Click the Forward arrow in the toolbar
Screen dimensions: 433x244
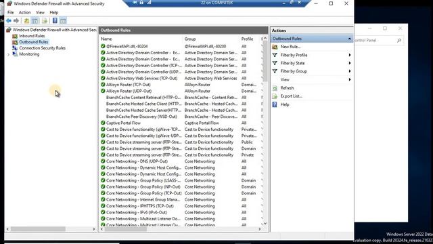click(x=16, y=21)
